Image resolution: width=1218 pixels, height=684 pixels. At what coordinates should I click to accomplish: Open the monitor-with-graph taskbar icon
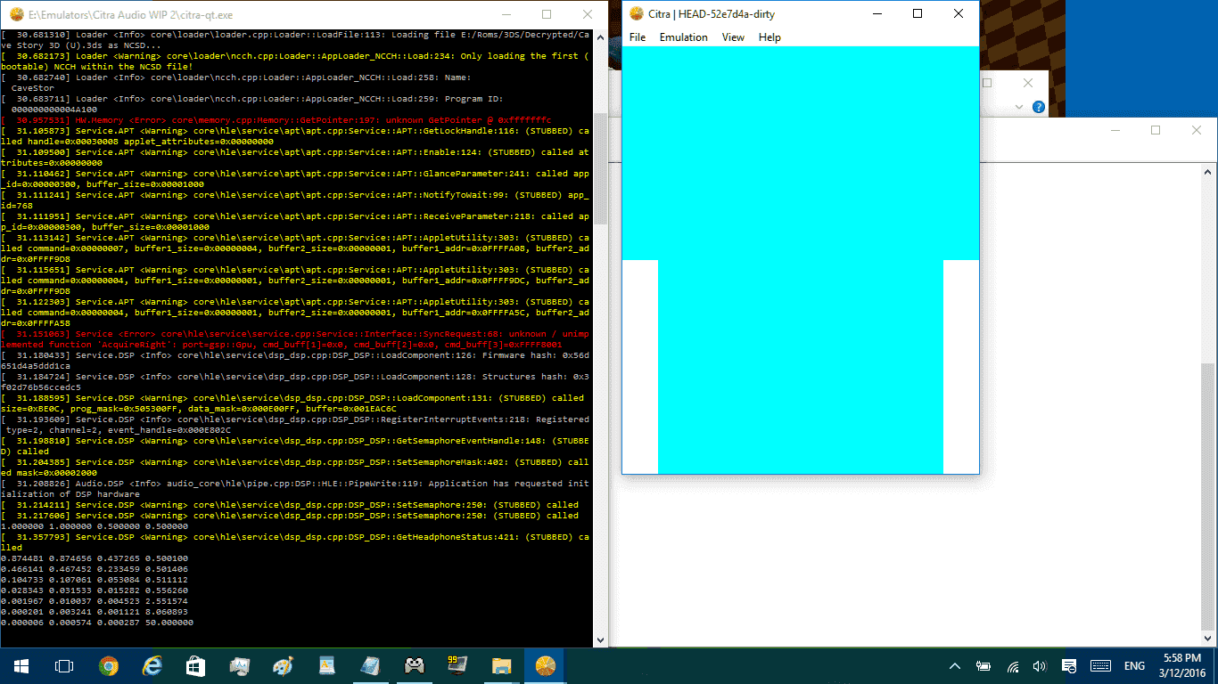[x=240, y=666]
